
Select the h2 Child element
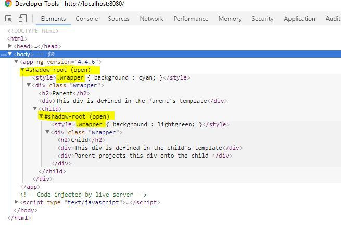click(81, 140)
